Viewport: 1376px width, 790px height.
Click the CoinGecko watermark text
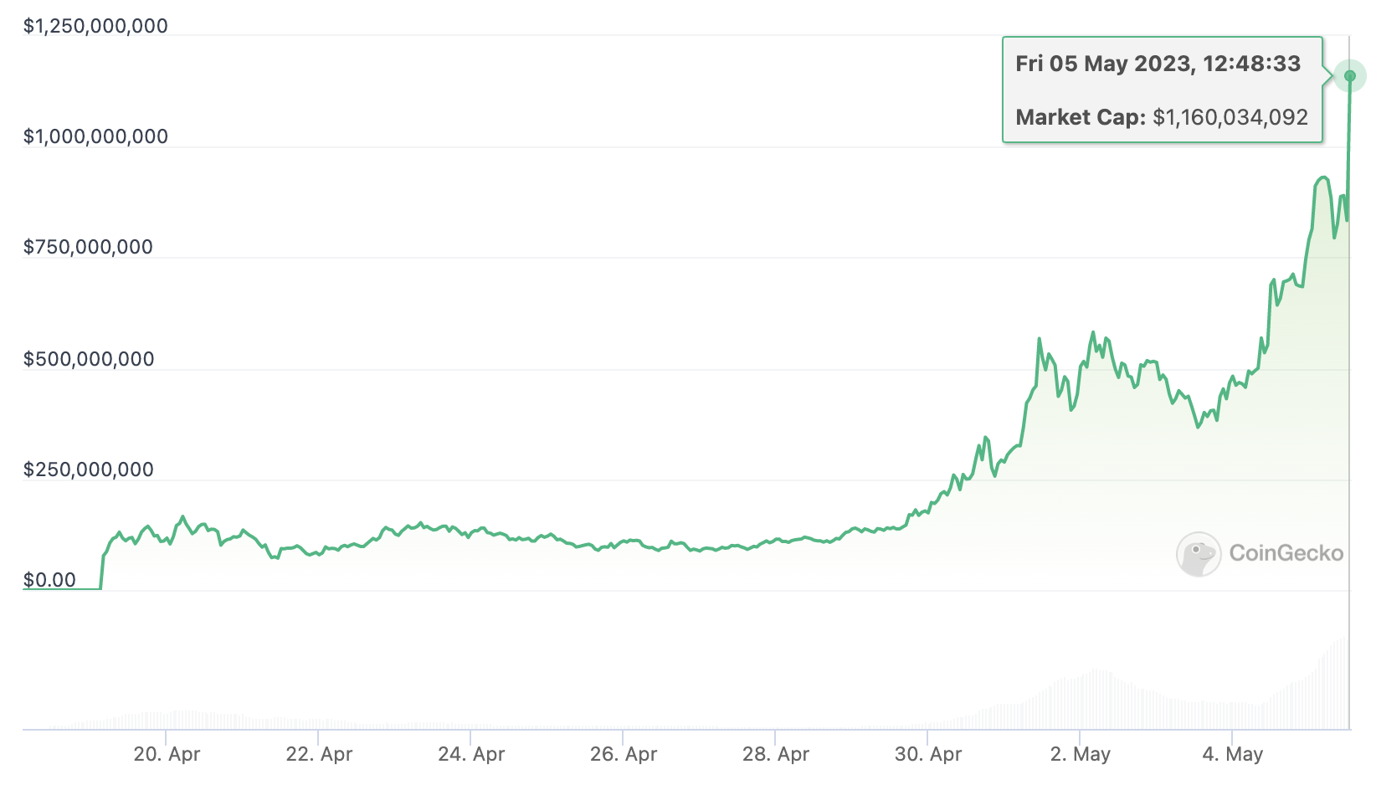[x=1286, y=553]
